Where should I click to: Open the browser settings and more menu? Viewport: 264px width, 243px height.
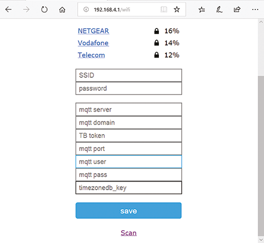[255, 10]
